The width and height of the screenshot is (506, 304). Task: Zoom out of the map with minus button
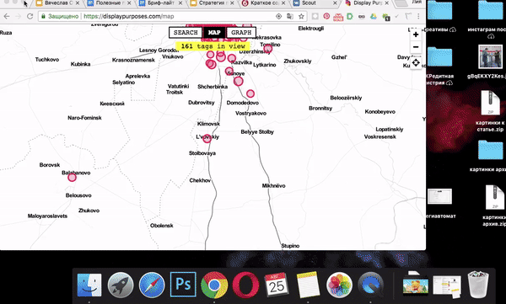416,47
